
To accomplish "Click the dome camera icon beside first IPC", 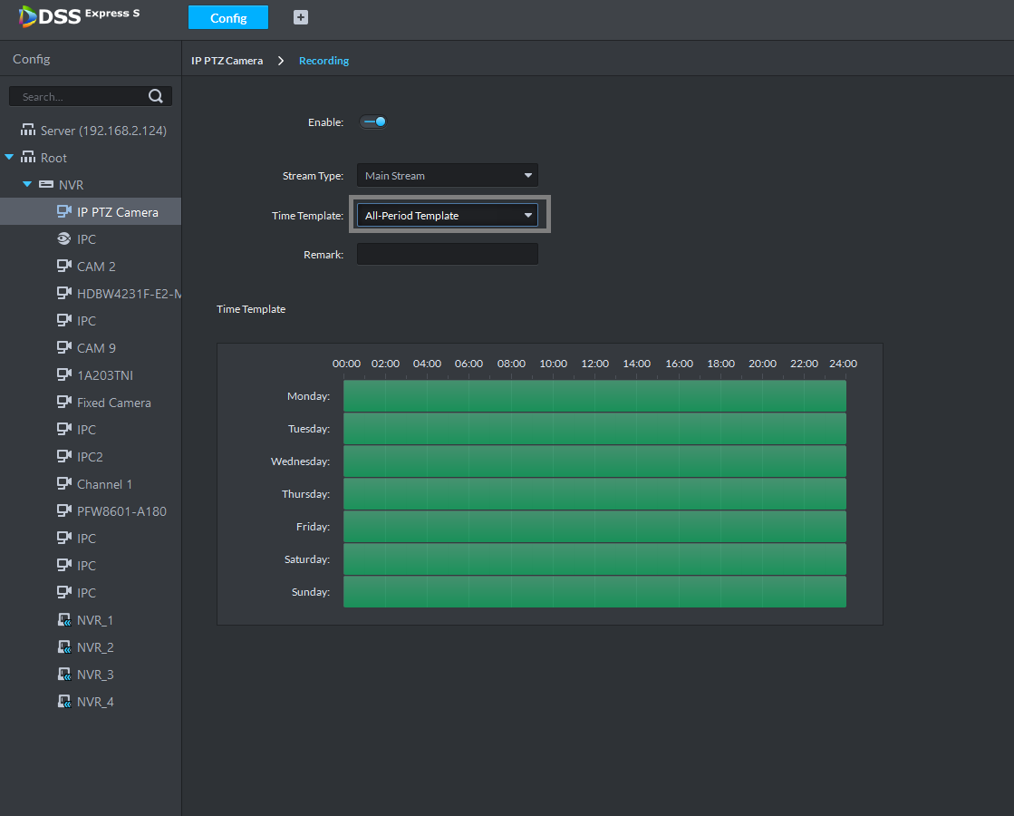I will pyautogui.click(x=63, y=239).
